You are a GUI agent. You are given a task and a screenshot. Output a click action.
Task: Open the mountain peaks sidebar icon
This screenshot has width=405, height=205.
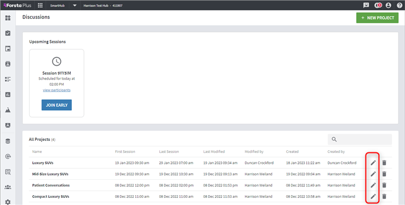pyautogui.click(x=8, y=110)
